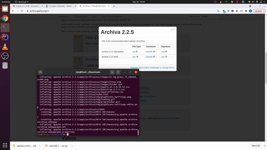
Task: Click the new terminal tab icon
Action: (40, 72)
